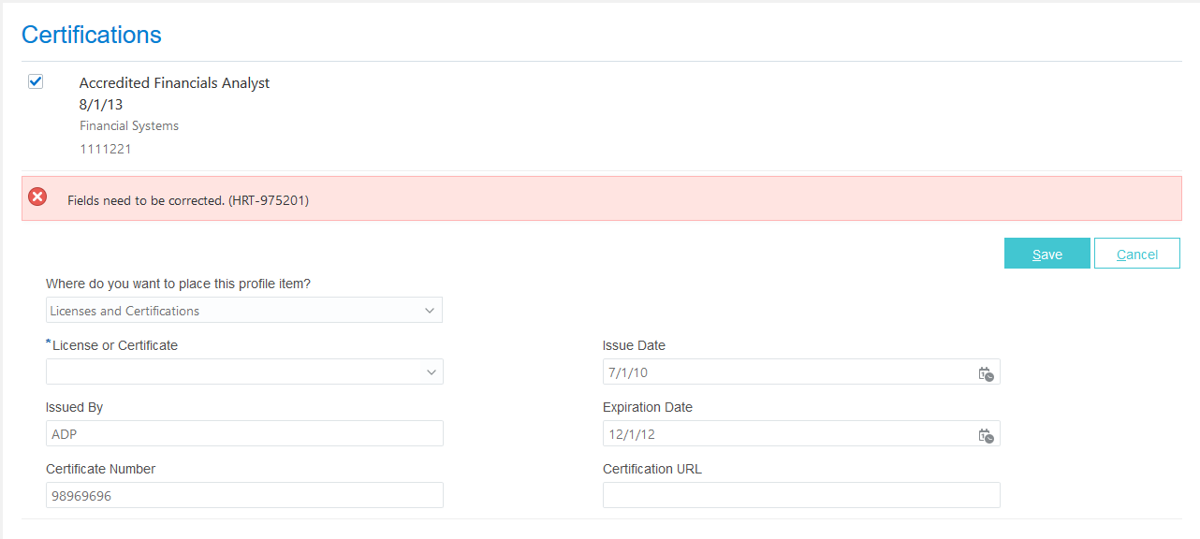Open the Expiration Date calendar picker

(986, 435)
